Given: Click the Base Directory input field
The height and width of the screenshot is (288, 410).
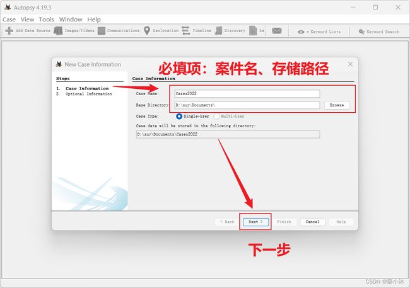Looking at the screenshot, I should coord(247,105).
